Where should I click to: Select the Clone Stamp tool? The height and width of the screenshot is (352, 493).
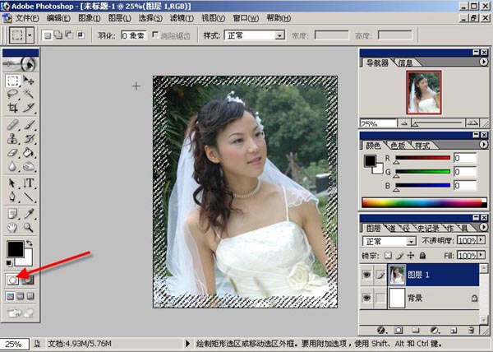(12, 138)
